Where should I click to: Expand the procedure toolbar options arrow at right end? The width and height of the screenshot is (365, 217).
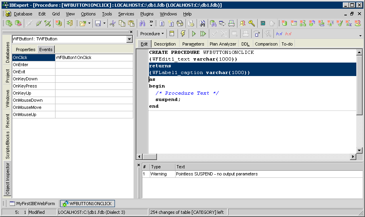(x=360, y=36)
